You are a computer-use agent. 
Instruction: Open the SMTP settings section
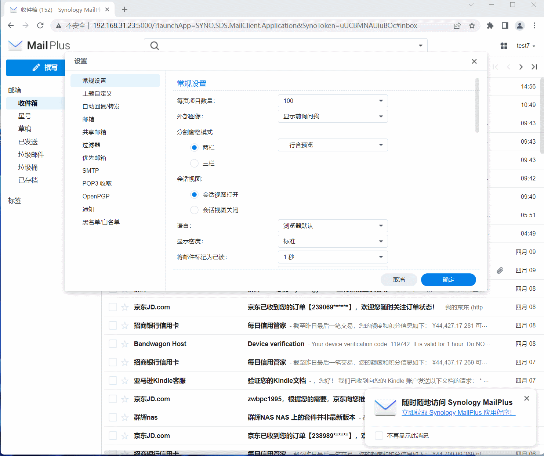pyautogui.click(x=115, y=170)
